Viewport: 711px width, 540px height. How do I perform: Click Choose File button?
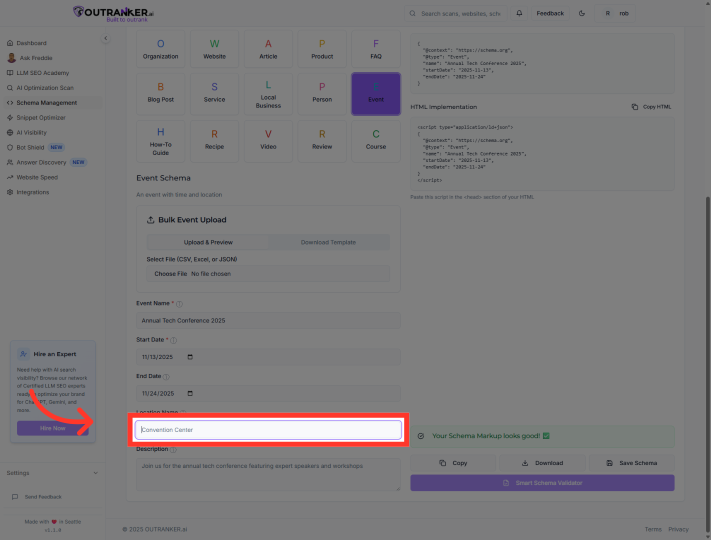(170, 274)
